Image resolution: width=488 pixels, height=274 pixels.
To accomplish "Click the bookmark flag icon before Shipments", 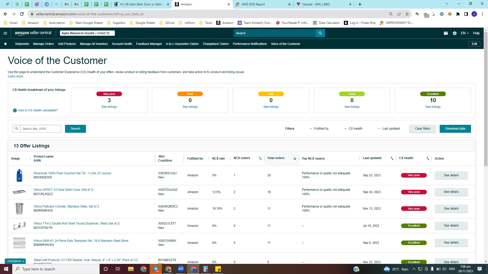I will (6, 44).
